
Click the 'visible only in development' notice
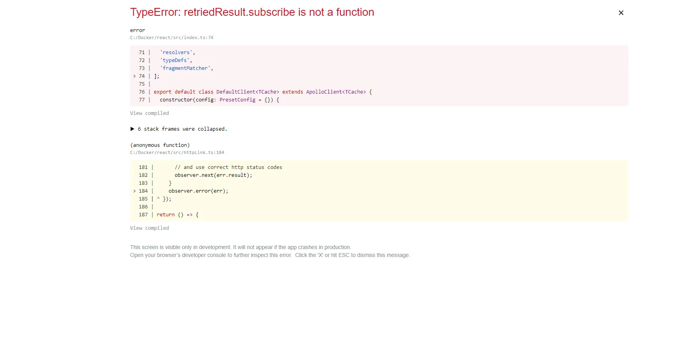click(x=240, y=248)
